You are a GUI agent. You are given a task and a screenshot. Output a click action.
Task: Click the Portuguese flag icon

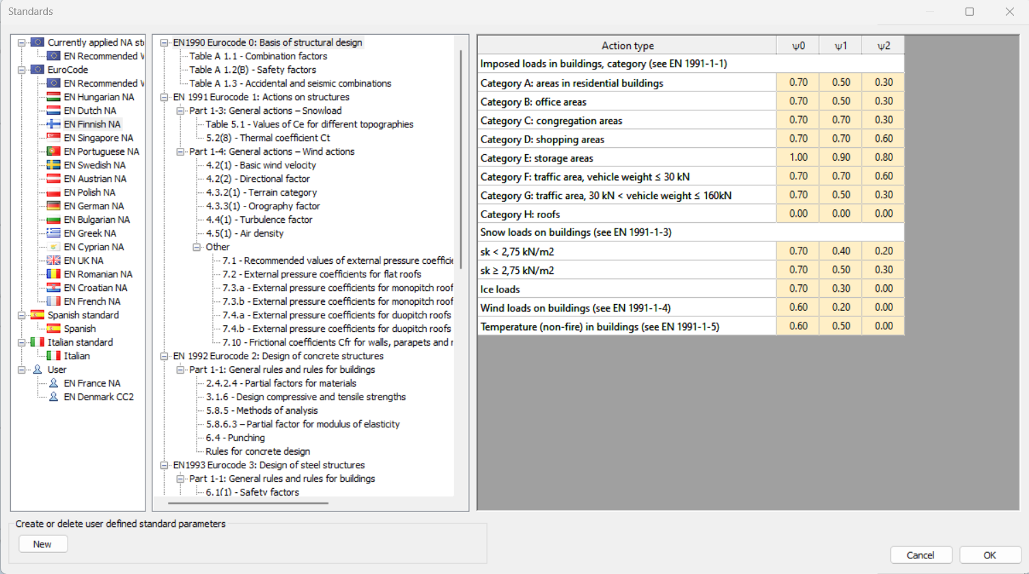pyautogui.click(x=53, y=151)
